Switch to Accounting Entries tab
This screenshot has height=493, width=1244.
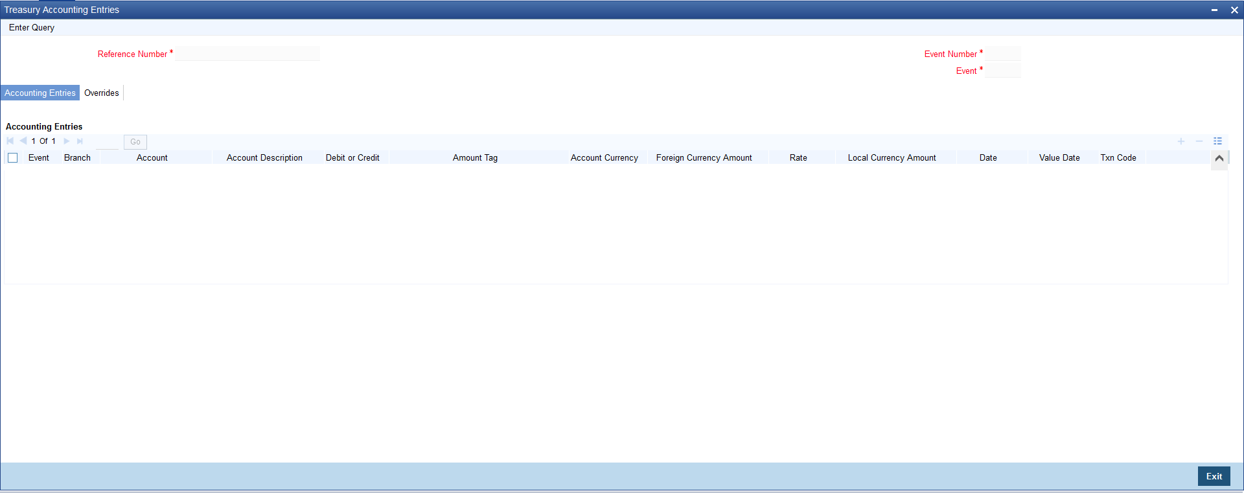click(40, 93)
